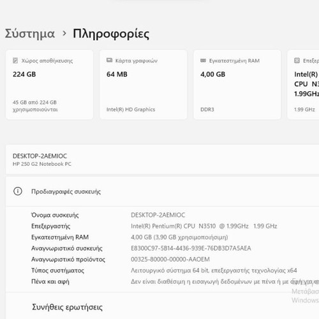319x319 pixels.
Task: Click the Πληροφορίες page title
Action: tap(111, 34)
